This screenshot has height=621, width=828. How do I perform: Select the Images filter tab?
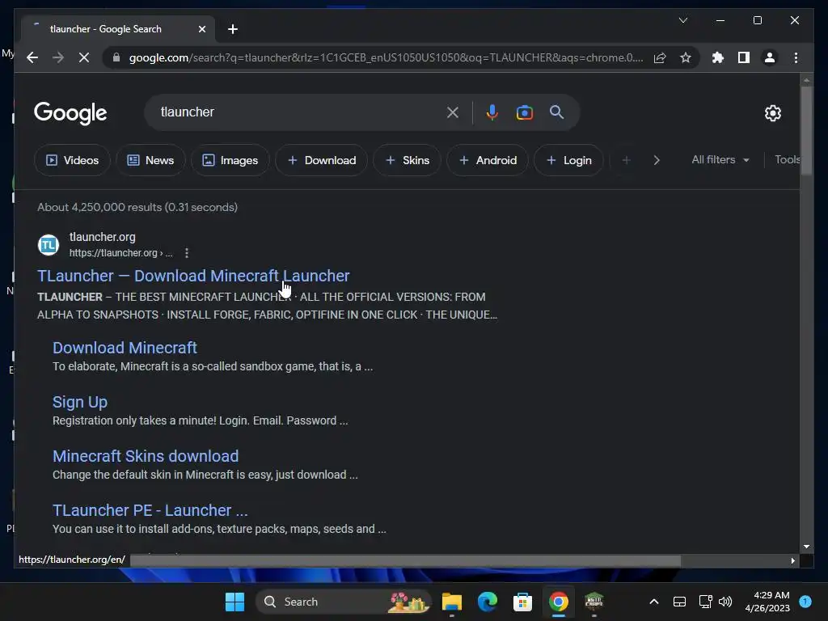(230, 160)
